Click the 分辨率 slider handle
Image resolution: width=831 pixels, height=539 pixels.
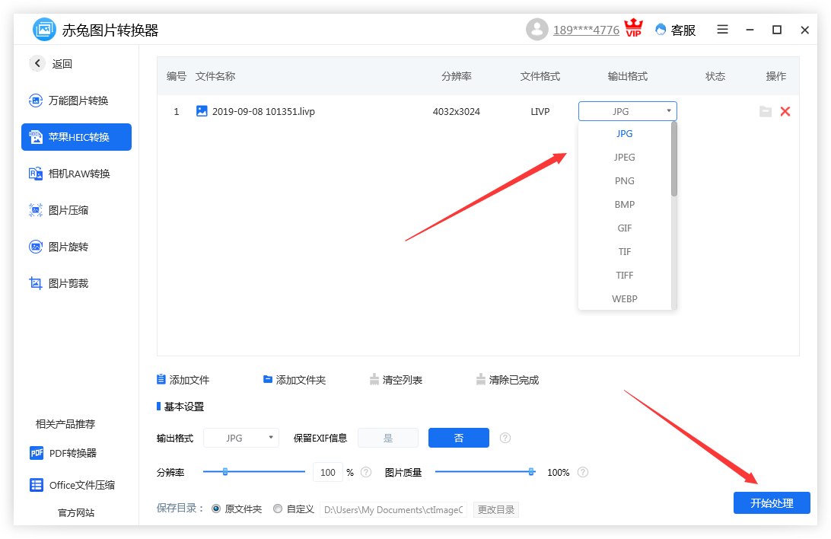225,472
